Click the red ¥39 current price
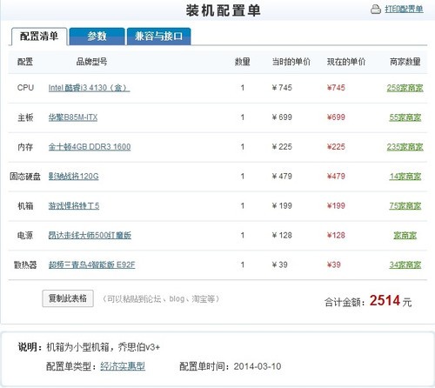Image resolution: width=435 pixels, height=388 pixels. tap(334, 264)
